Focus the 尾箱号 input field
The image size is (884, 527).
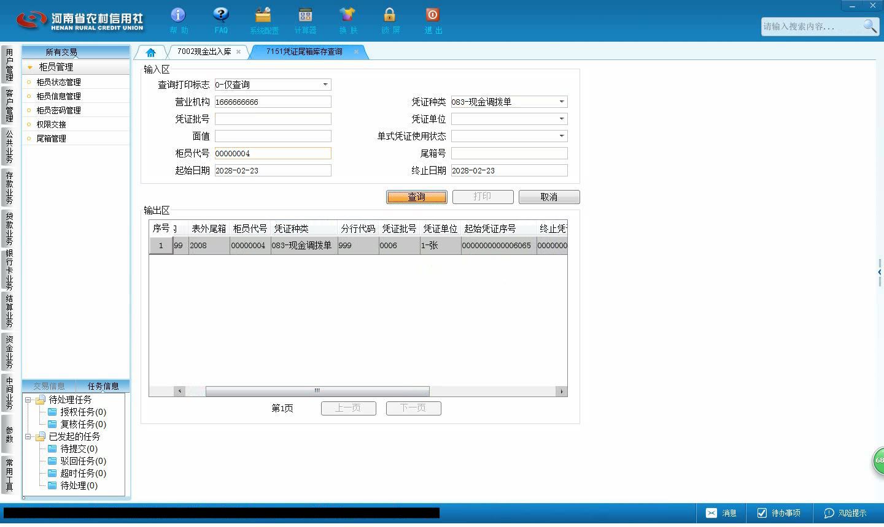[509, 153]
